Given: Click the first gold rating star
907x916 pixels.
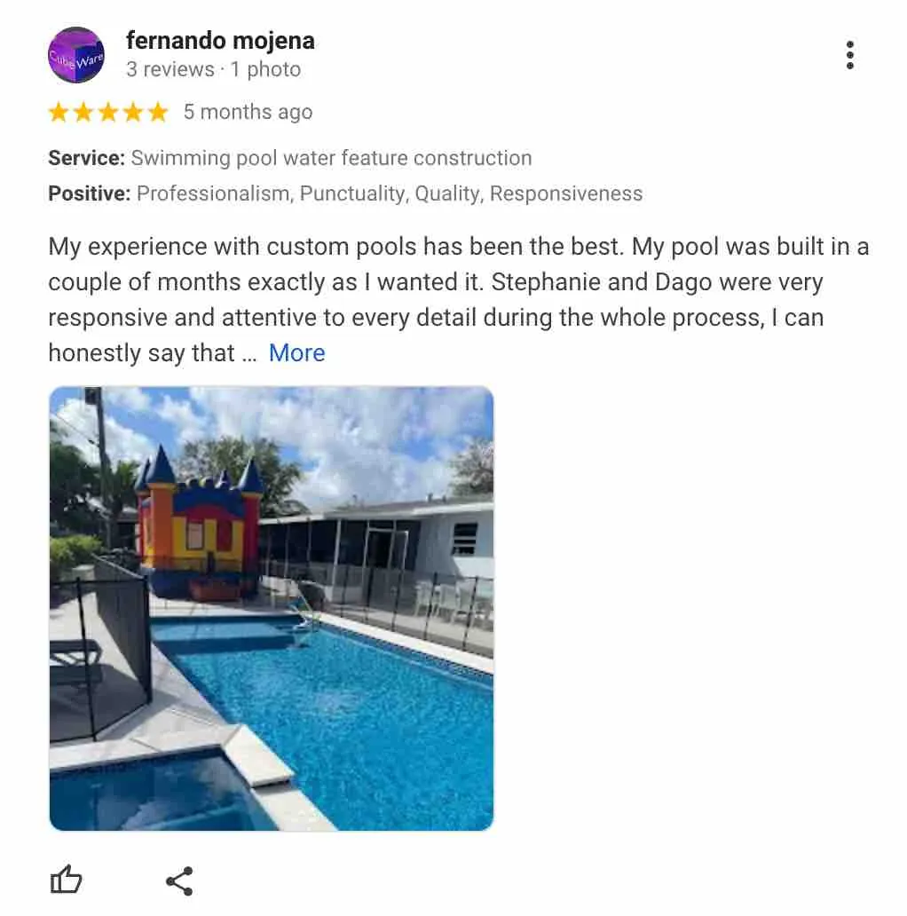Looking at the screenshot, I should 59,112.
